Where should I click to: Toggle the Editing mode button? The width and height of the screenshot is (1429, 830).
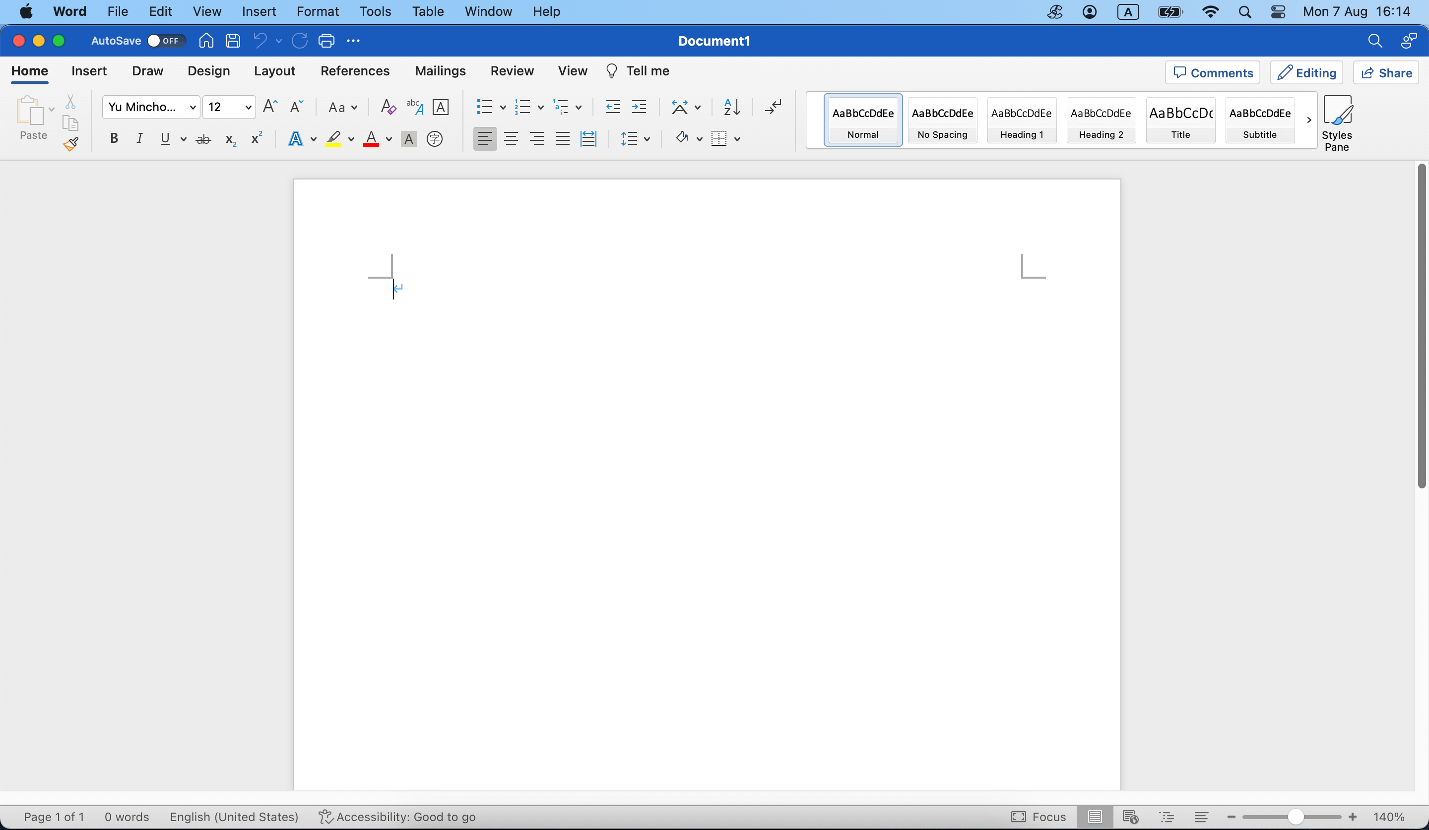click(1306, 72)
